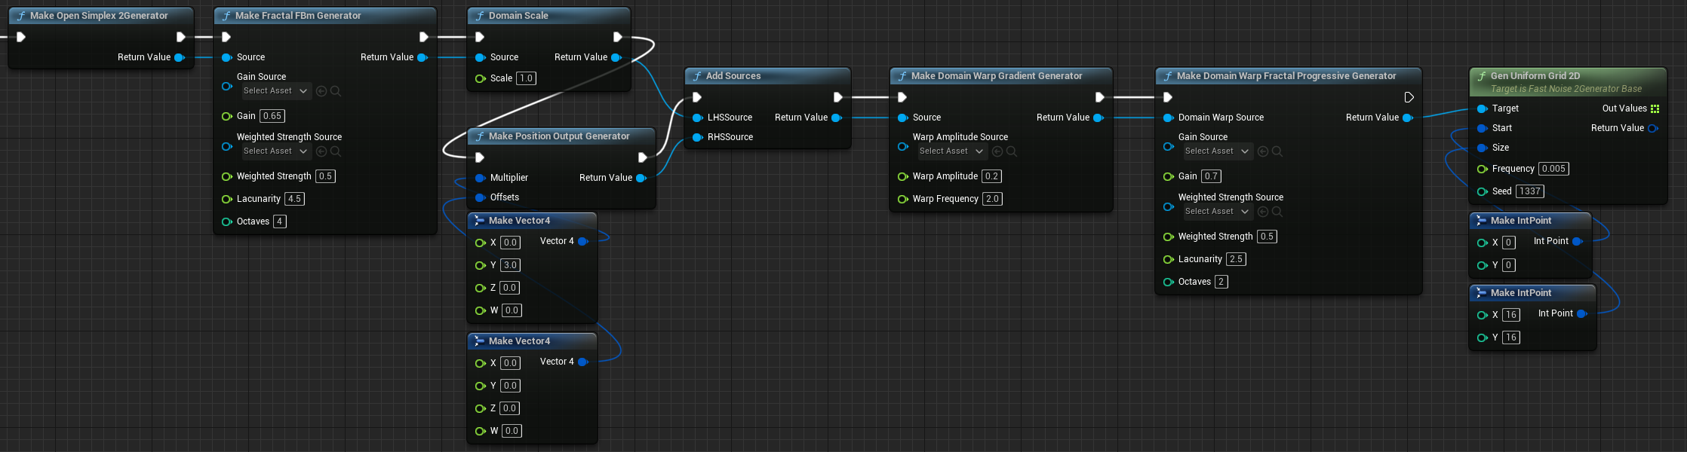
Task: Open the FBm Gain Source Select Asset dropdown
Action: (x=276, y=91)
